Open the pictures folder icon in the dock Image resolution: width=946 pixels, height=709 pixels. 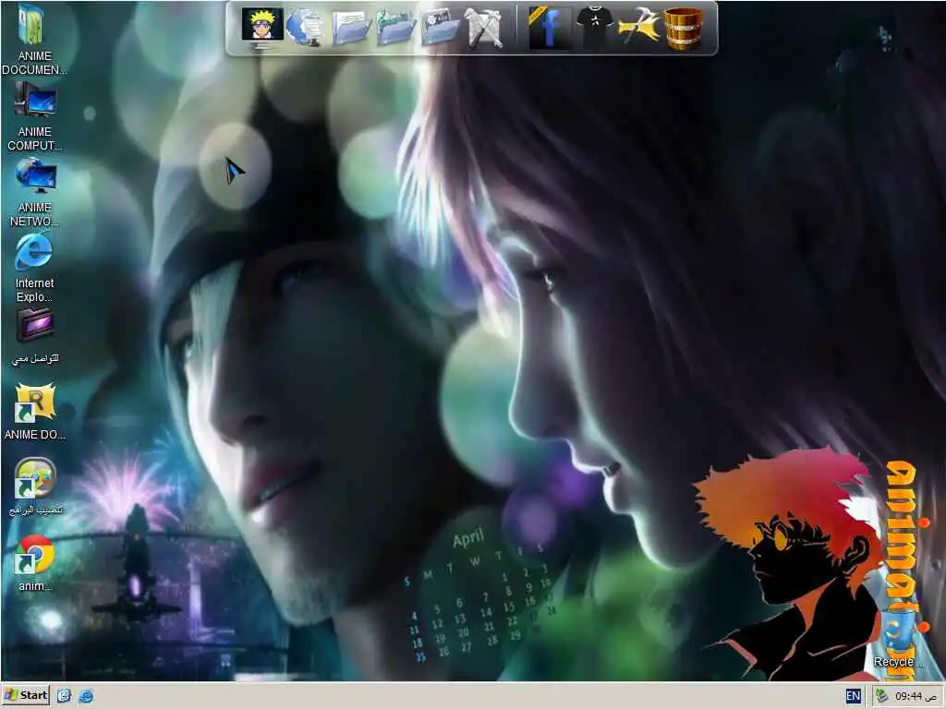440,28
